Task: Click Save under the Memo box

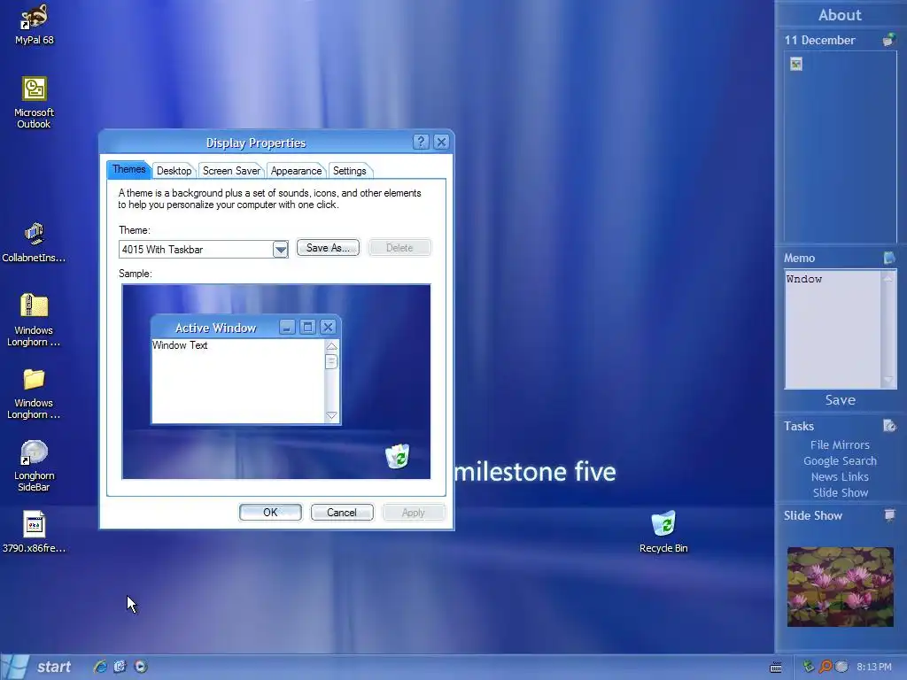Action: click(x=841, y=400)
